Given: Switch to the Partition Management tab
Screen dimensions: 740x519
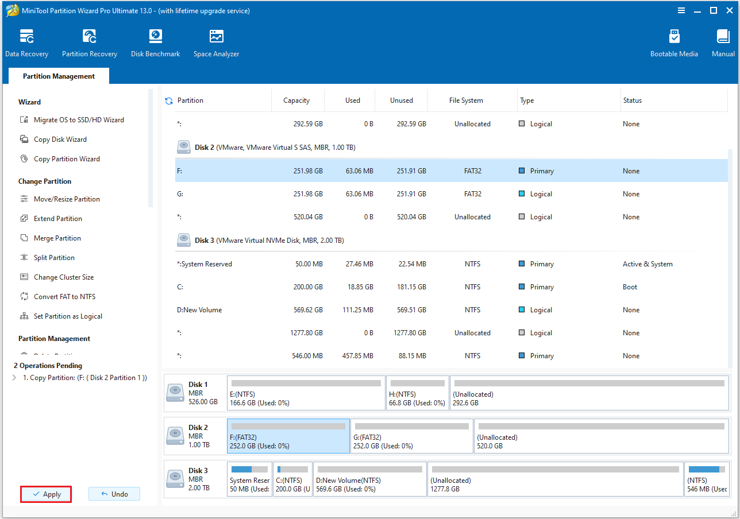Looking at the screenshot, I should click(x=58, y=76).
